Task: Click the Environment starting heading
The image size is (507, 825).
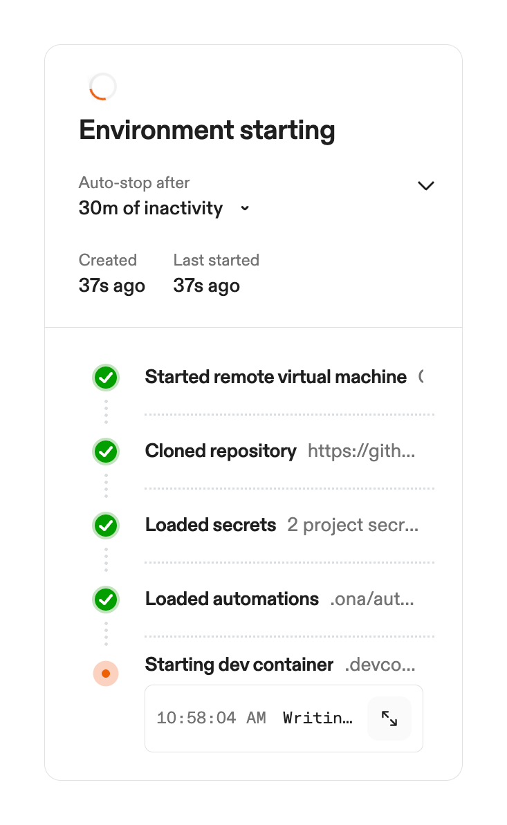Action: tap(207, 130)
